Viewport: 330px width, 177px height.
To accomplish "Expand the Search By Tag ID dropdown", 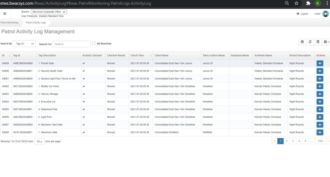I will [x=24, y=44].
